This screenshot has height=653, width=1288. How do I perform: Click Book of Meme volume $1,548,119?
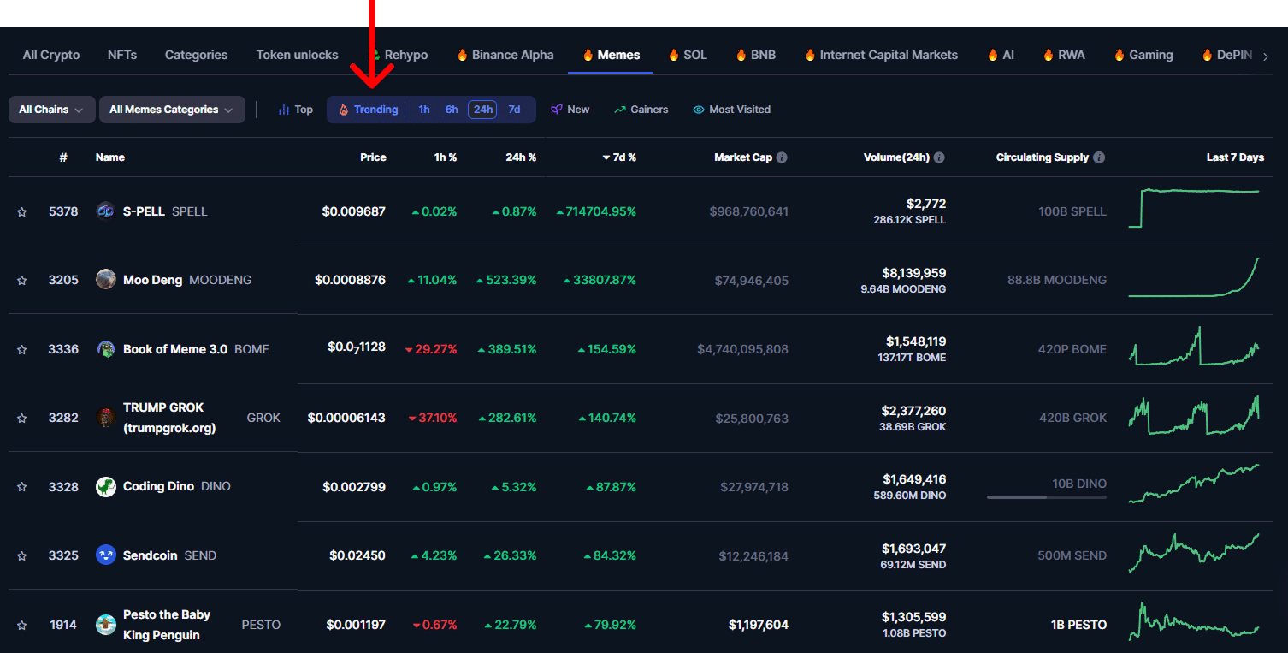916,341
